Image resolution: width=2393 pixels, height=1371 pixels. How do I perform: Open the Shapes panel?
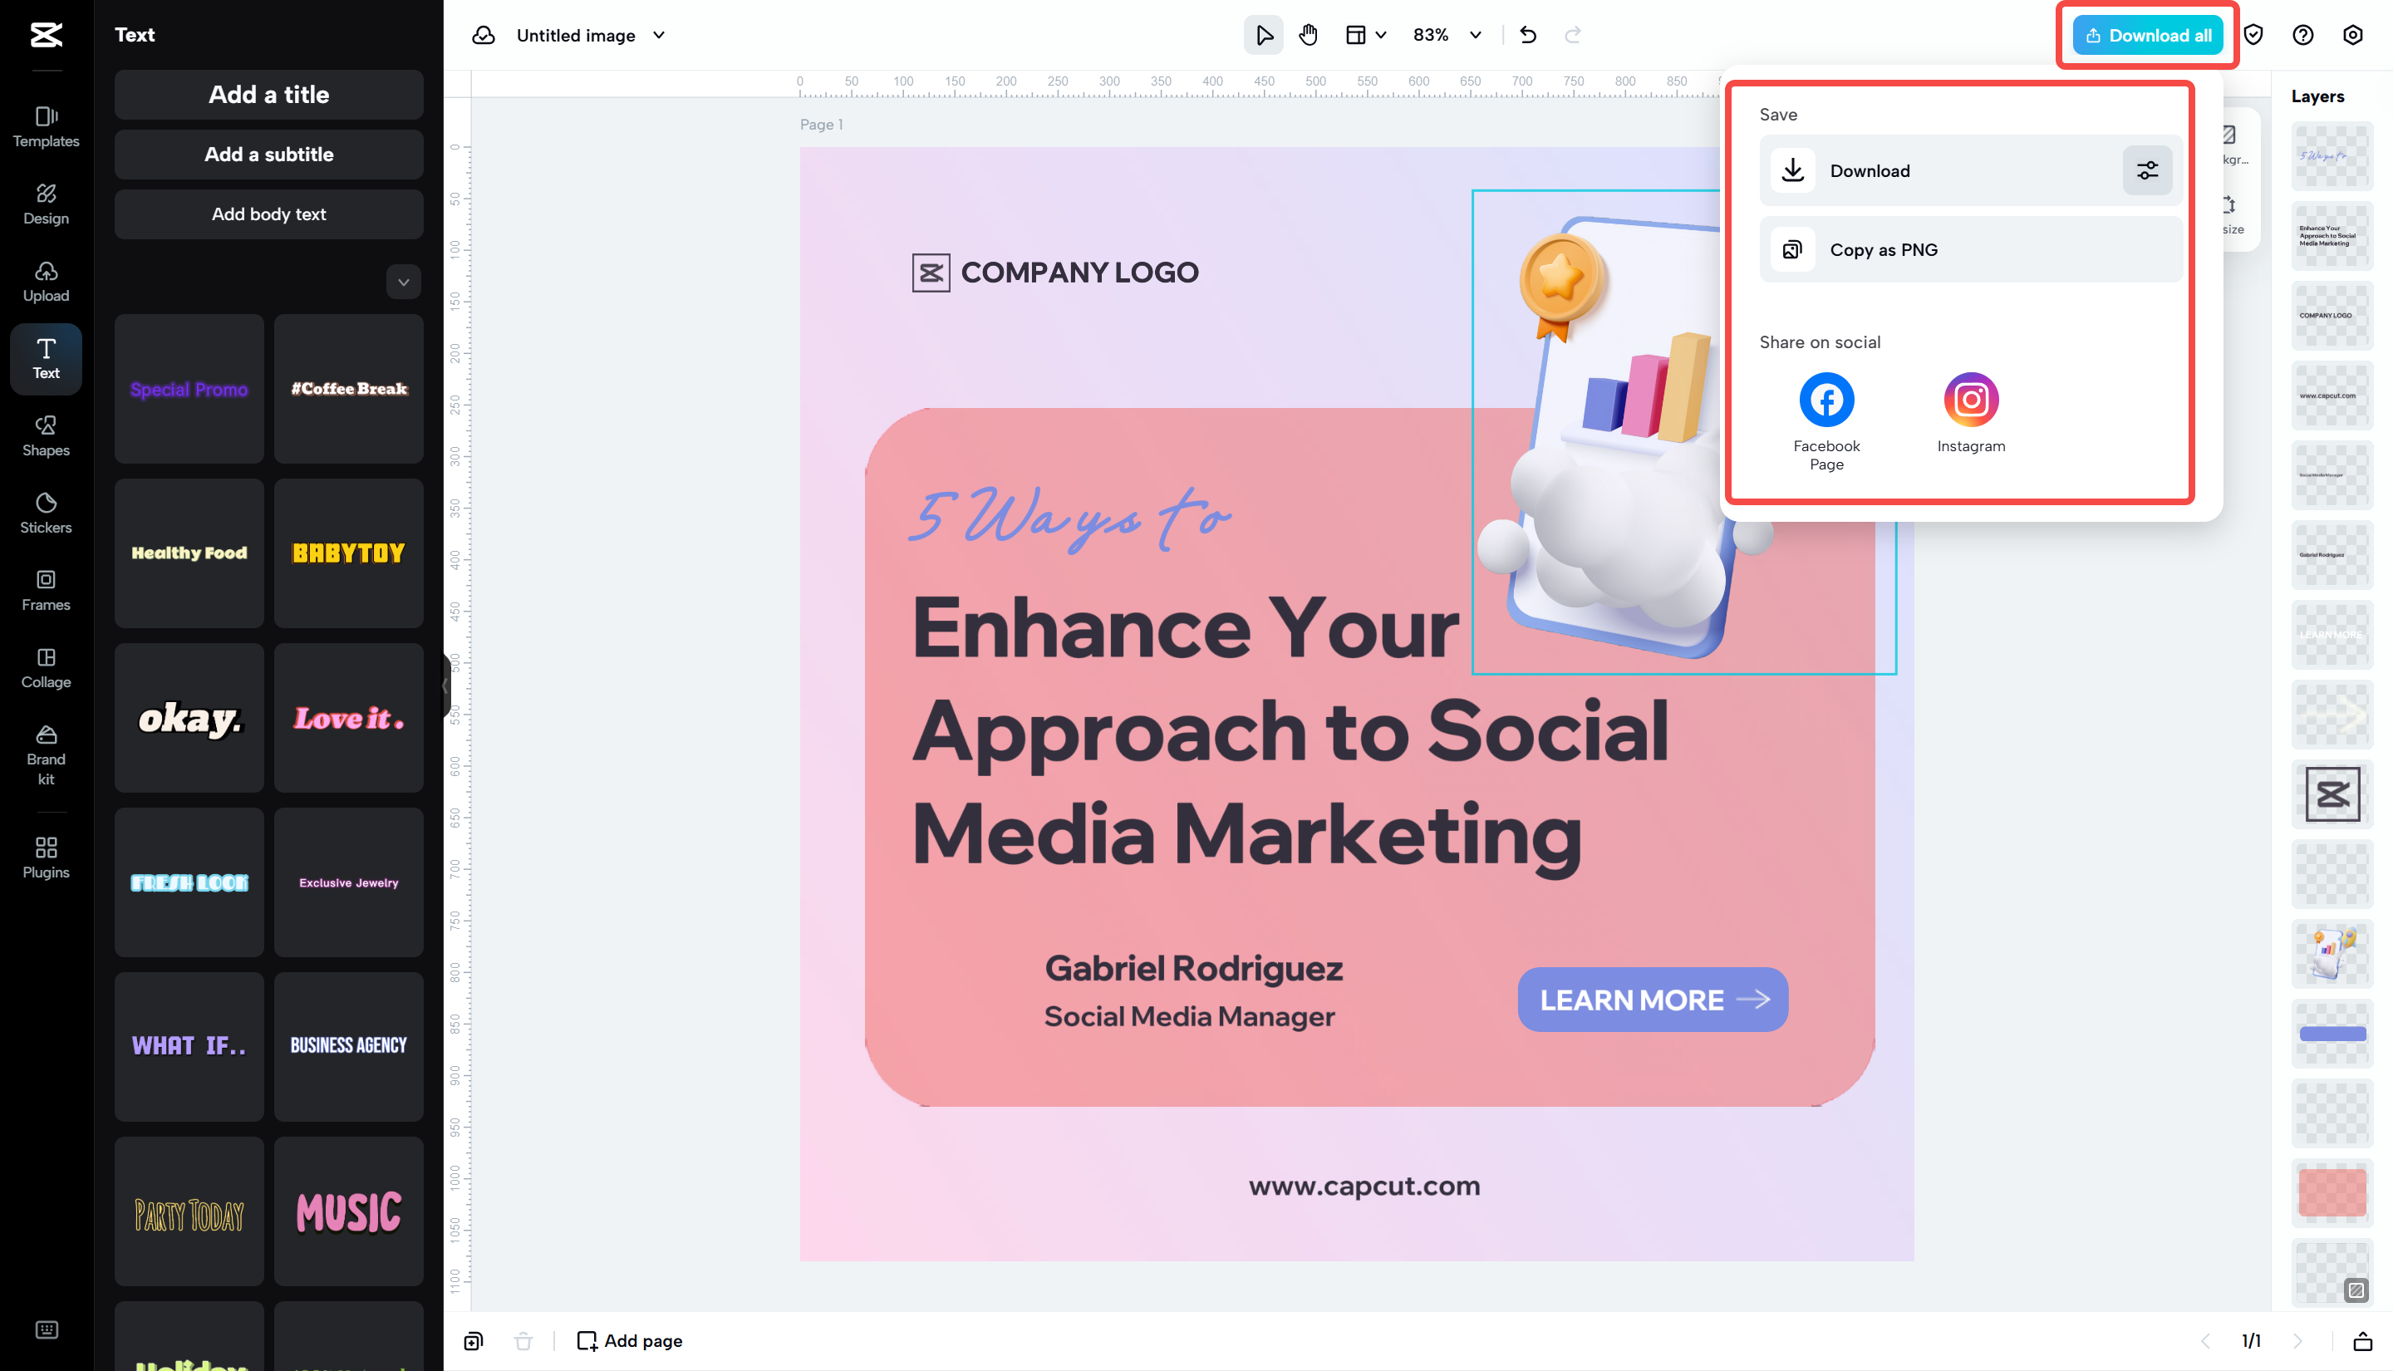point(45,435)
